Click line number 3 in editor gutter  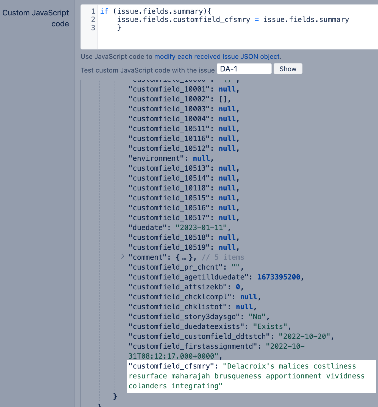click(93, 28)
